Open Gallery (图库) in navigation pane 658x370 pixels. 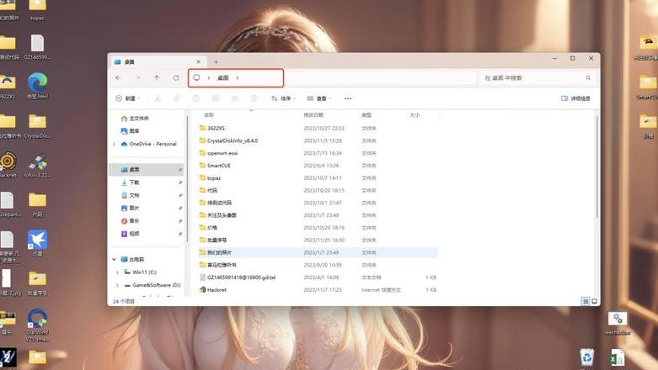point(130,131)
